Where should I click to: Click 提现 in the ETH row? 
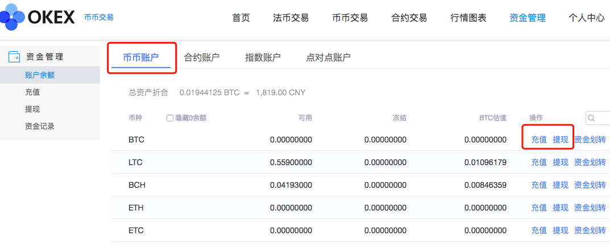[x=561, y=208]
